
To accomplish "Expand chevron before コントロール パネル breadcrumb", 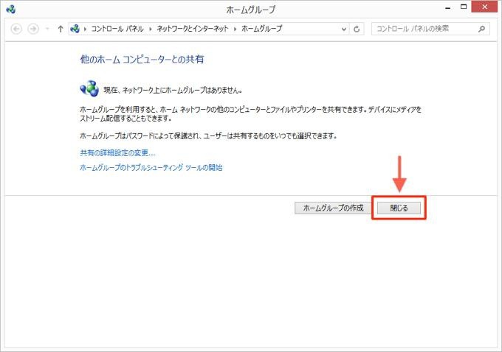I will pos(86,29).
